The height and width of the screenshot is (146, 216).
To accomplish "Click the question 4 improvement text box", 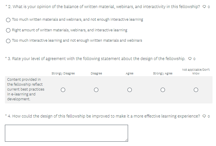I will coord(66,133).
